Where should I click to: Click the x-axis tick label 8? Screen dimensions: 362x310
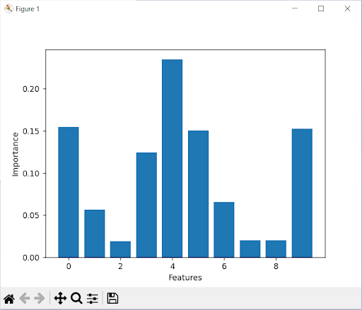pos(276,266)
